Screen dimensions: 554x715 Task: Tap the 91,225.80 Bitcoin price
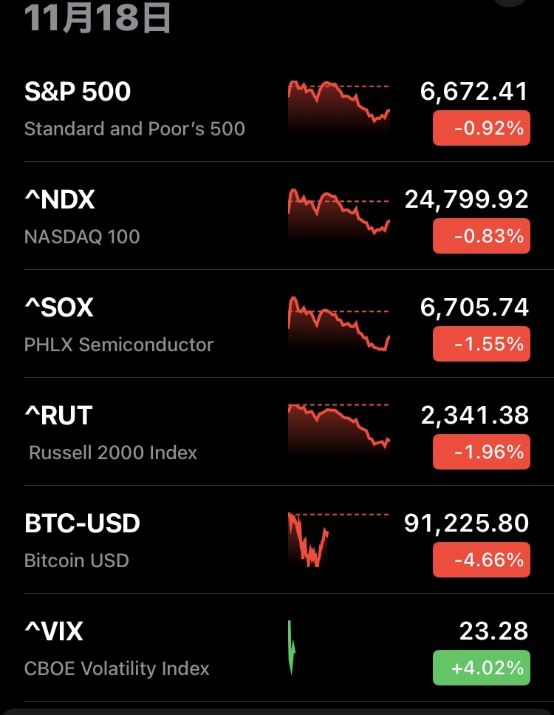(x=466, y=523)
